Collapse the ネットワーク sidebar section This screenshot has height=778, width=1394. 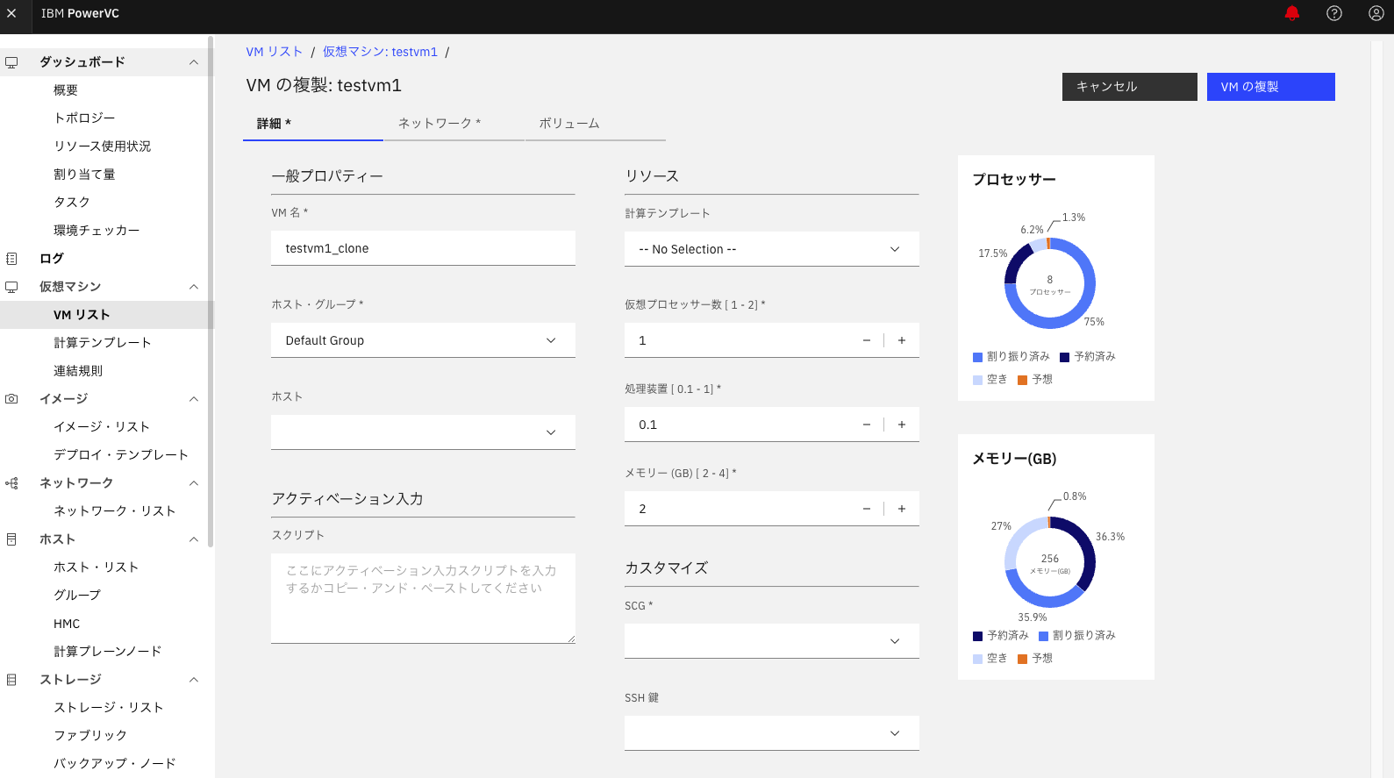(x=194, y=483)
